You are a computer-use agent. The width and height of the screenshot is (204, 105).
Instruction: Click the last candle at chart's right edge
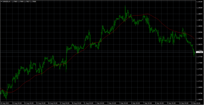[x=194, y=54]
